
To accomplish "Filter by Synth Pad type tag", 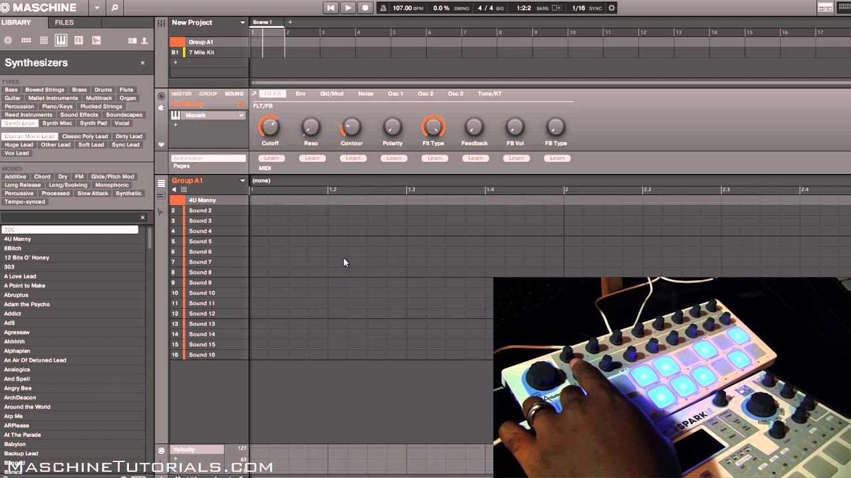I will 93,123.
